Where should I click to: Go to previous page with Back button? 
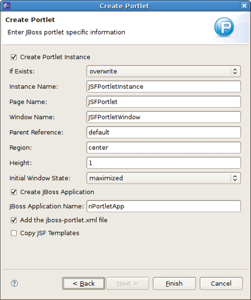[x=84, y=283]
